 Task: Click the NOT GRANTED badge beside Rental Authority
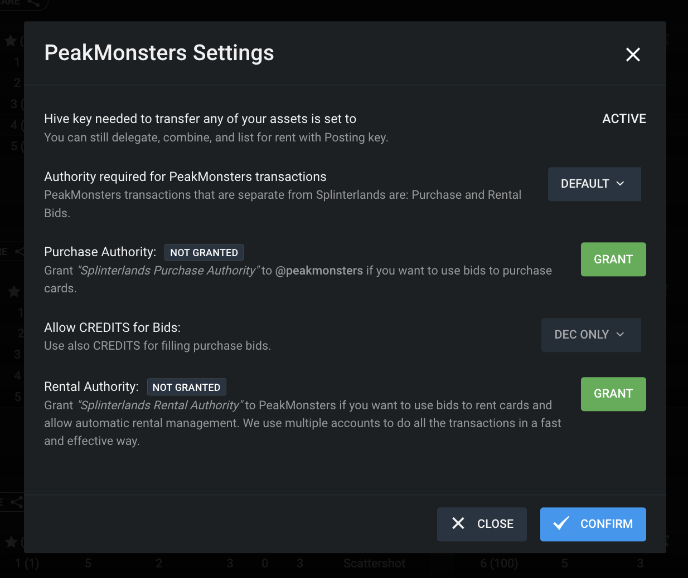[187, 387]
